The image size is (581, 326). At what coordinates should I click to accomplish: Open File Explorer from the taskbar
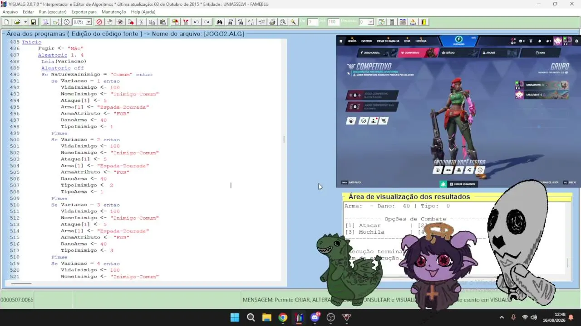point(266,317)
